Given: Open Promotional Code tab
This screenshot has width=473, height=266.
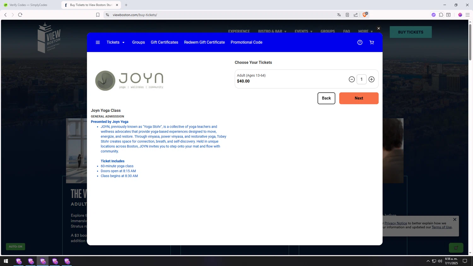Looking at the screenshot, I should click(246, 42).
